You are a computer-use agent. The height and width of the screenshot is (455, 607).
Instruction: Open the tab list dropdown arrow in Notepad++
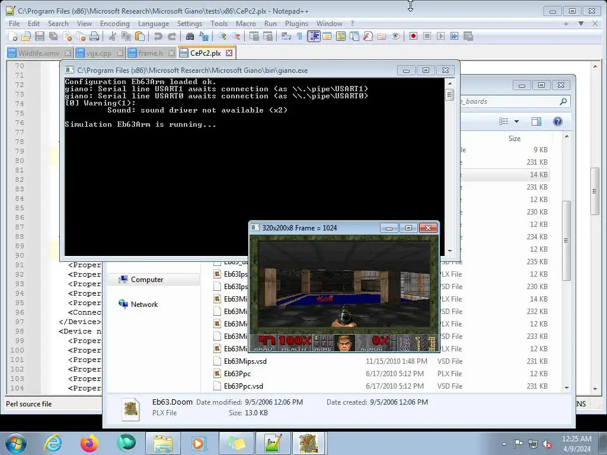pyautogui.click(x=581, y=24)
